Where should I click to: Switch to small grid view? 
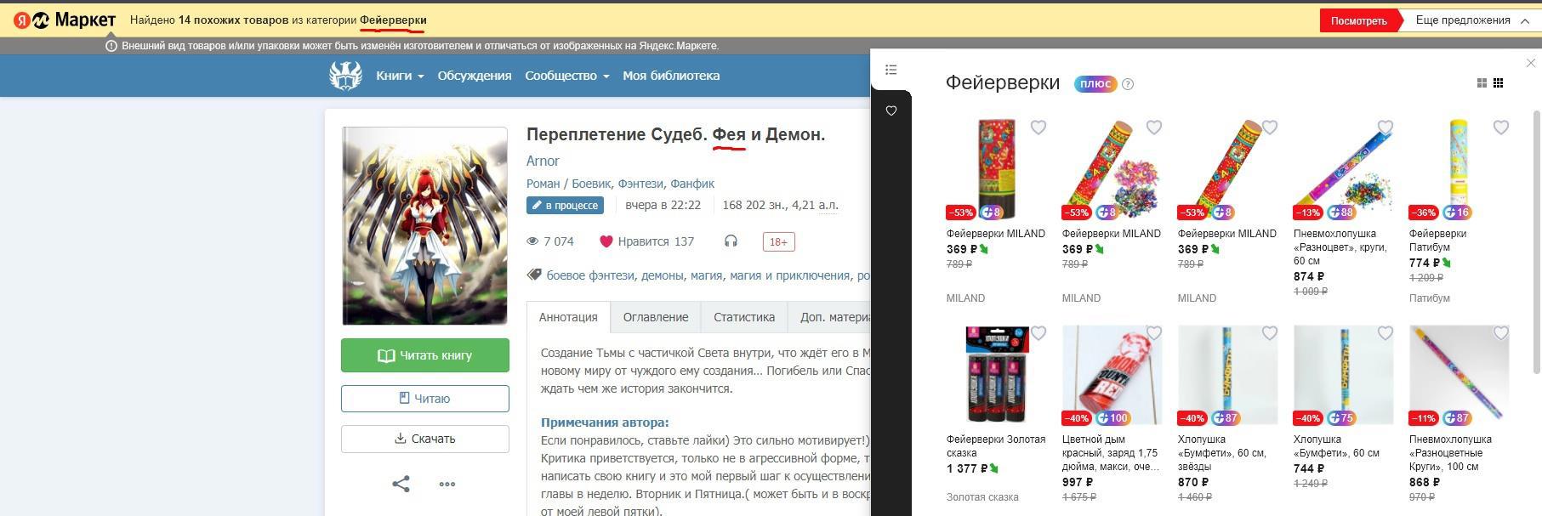coord(1499,83)
